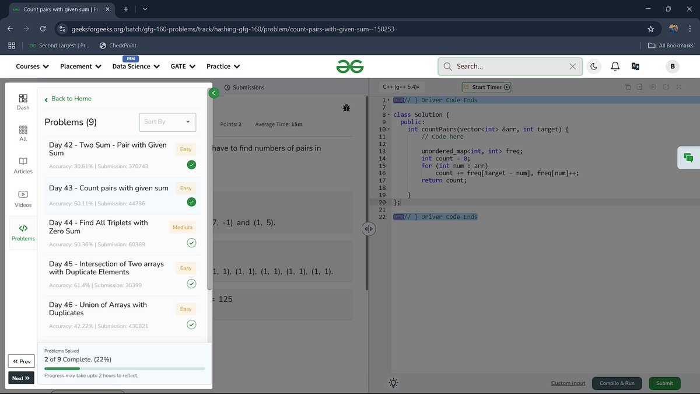Start the timer
This screenshot has height=394, width=700.
(x=487, y=87)
